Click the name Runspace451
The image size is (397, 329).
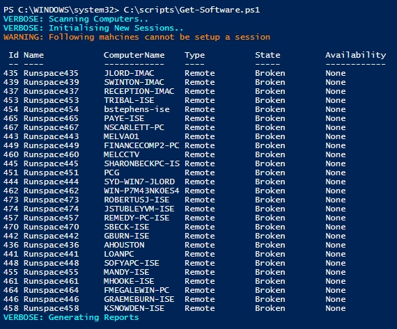(51, 172)
